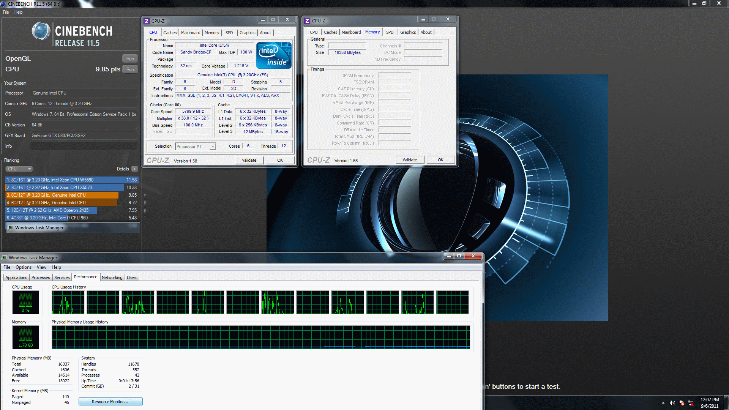The width and height of the screenshot is (729, 410).
Task: Open the Graphics tab in right CPU-Z
Action: click(408, 32)
